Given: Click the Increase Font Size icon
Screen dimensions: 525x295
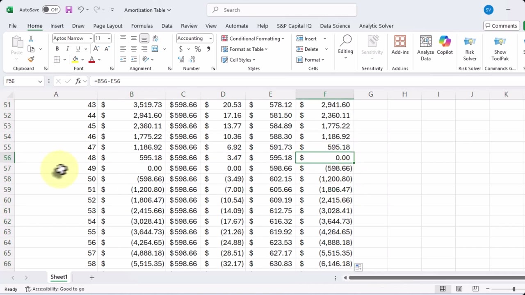Looking at the screenshot, I should tap(96, 49).
